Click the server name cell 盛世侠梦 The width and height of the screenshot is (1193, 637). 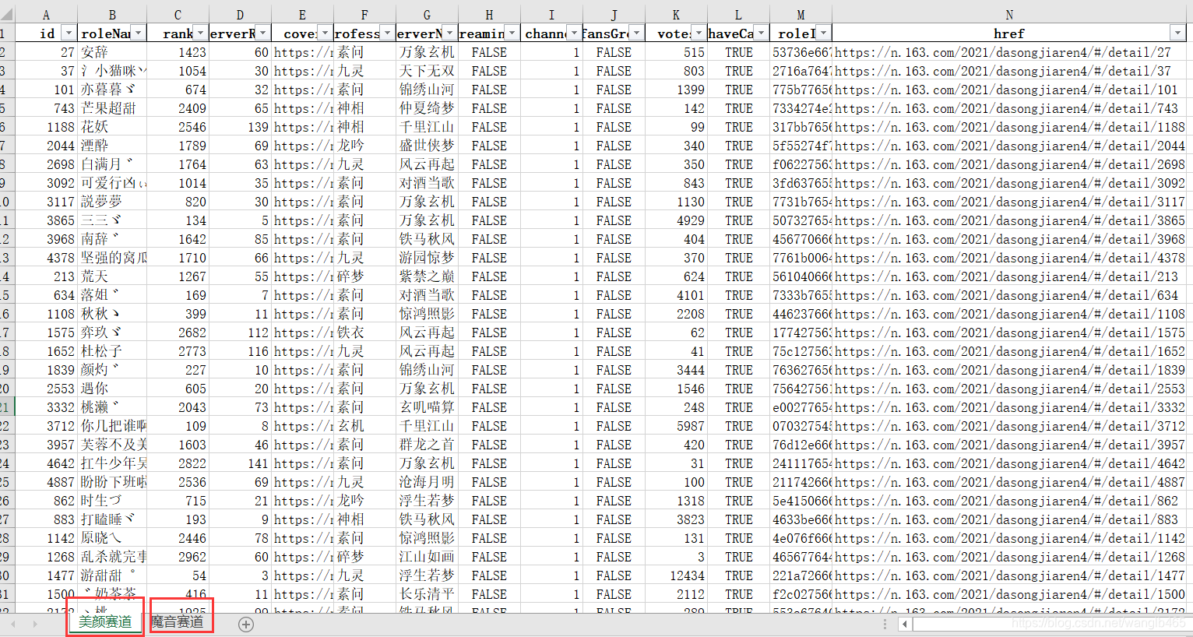(x=427, y=146)
